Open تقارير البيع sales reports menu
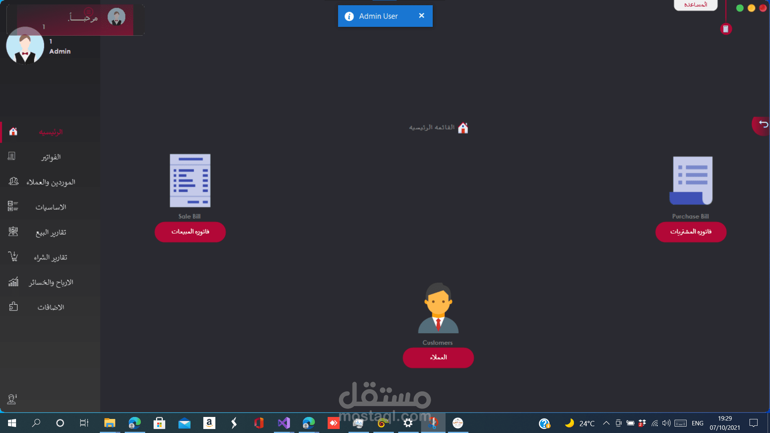This screenshot has width=770, height=433. pyautogui.click(x=51, y=233)
